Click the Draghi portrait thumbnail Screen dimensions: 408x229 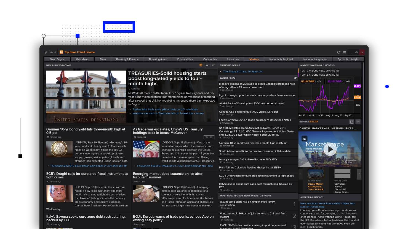59,194
